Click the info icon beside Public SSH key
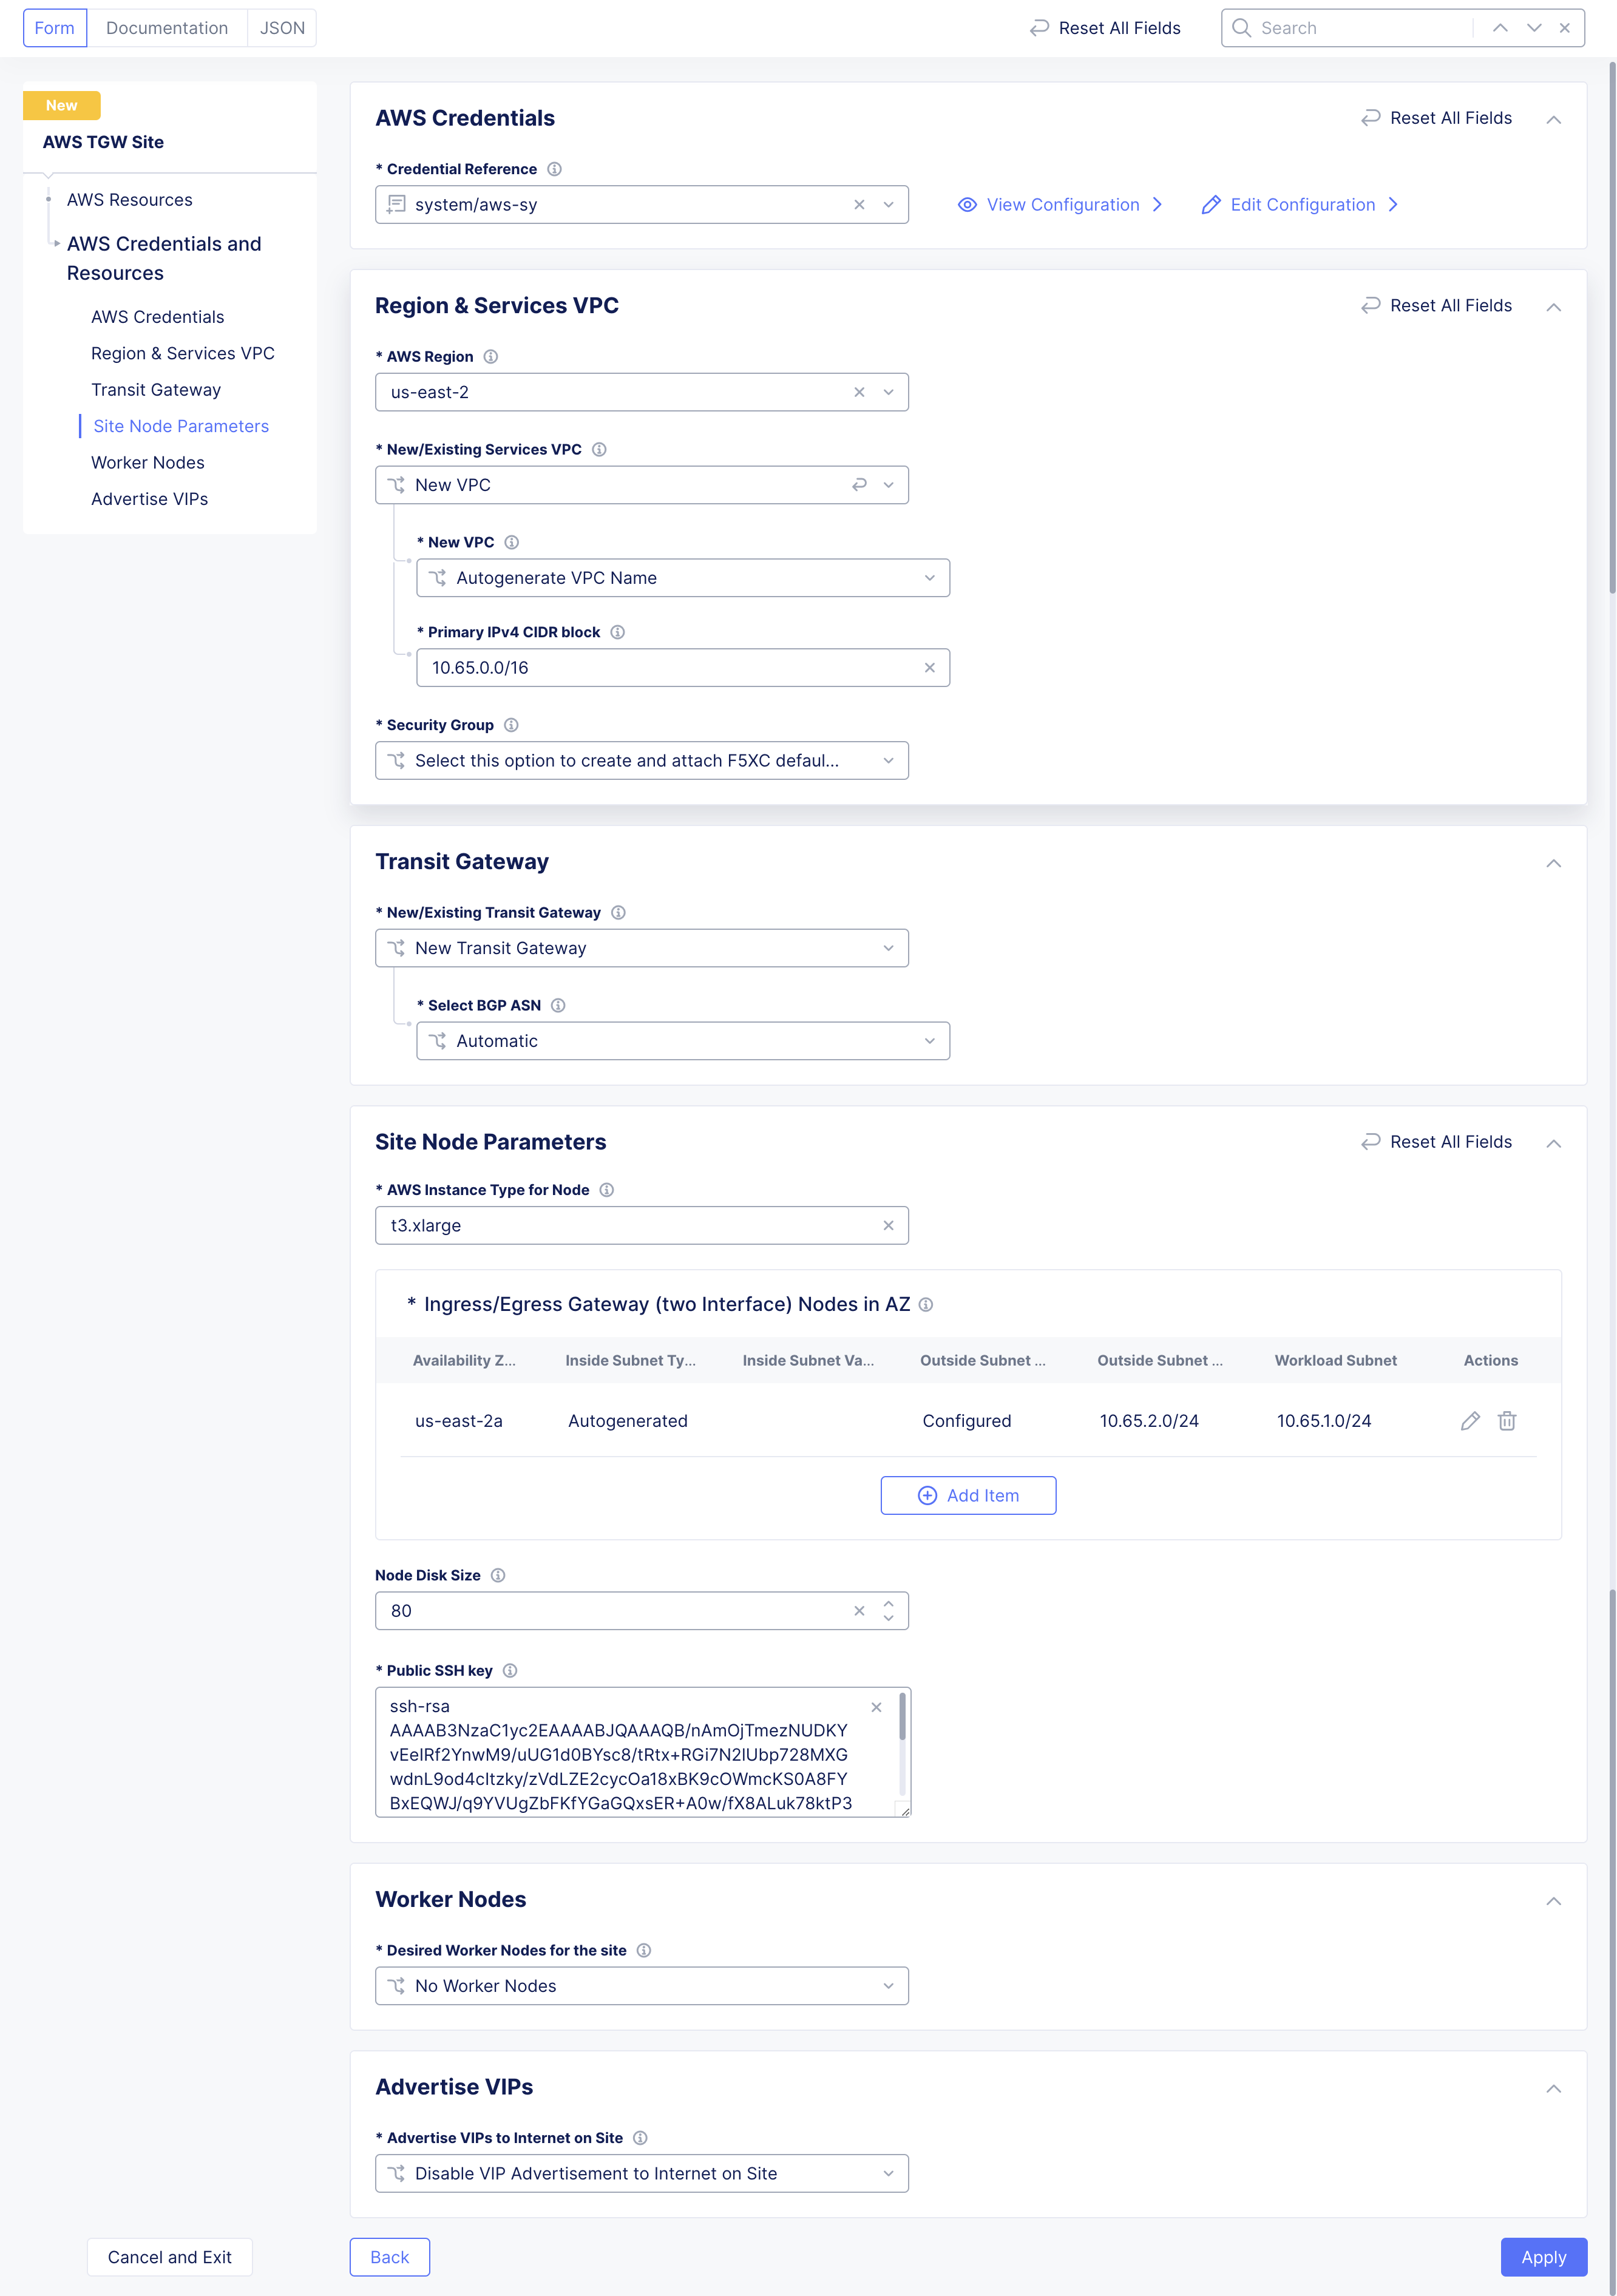The image size is (1617, 2296). pyautogui.click(x=509, y=1670)
